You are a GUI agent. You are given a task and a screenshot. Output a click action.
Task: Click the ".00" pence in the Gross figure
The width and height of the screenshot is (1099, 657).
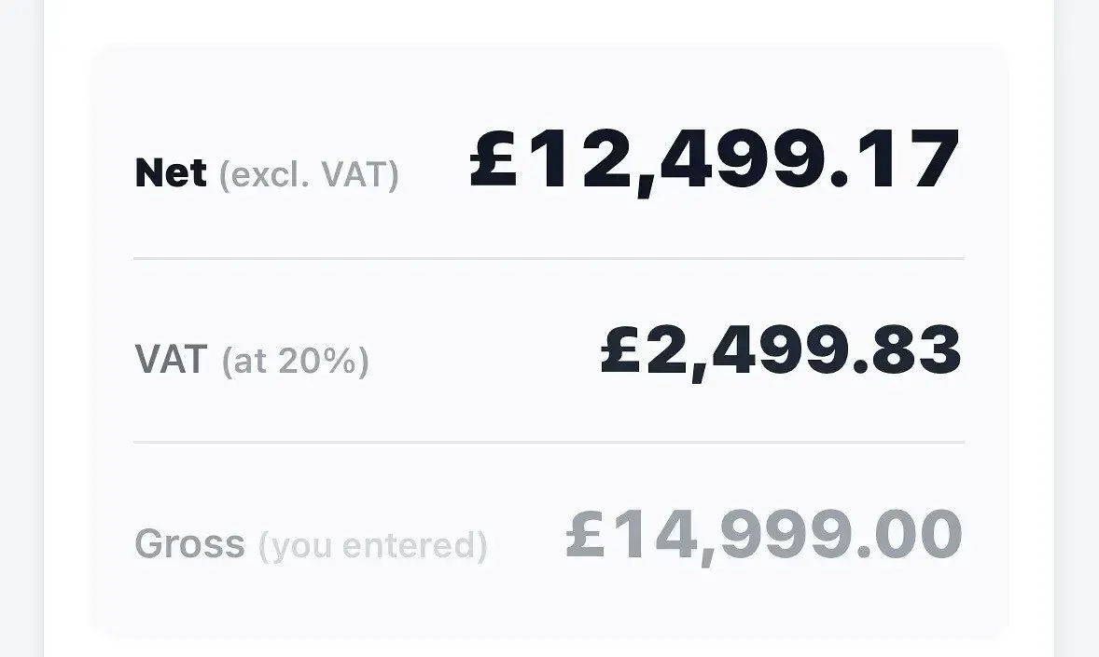pos(911,534)
